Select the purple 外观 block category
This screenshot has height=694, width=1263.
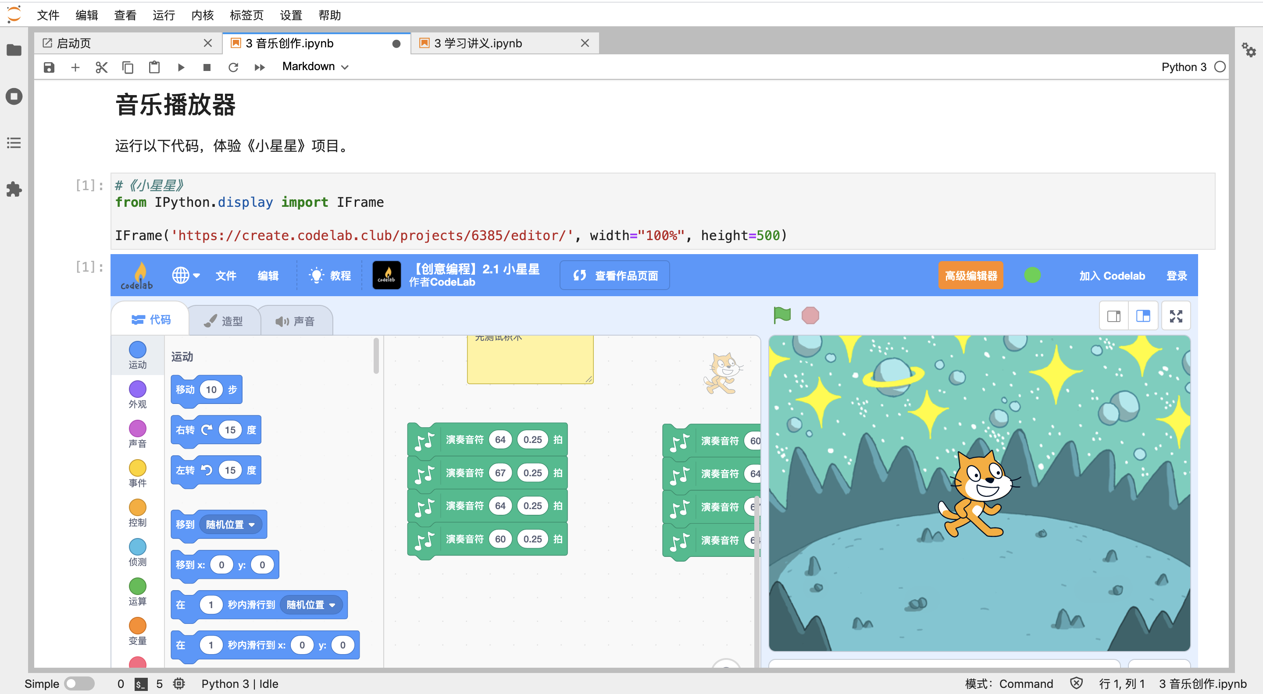tap(137, 395)
